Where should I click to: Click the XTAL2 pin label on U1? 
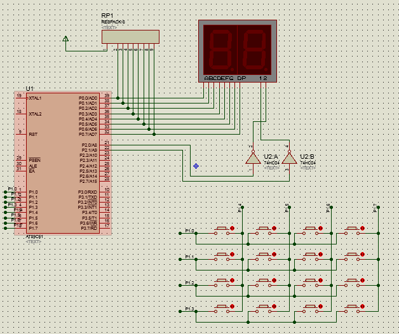pos(35,114)
